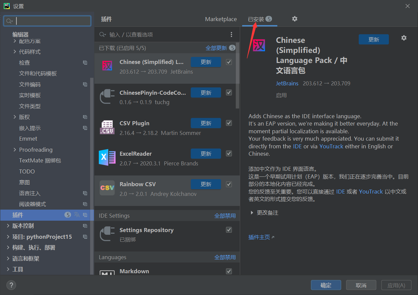Toggle the ExcelReader enabled checkbox

pyautogui.click(x=229, y=153)
